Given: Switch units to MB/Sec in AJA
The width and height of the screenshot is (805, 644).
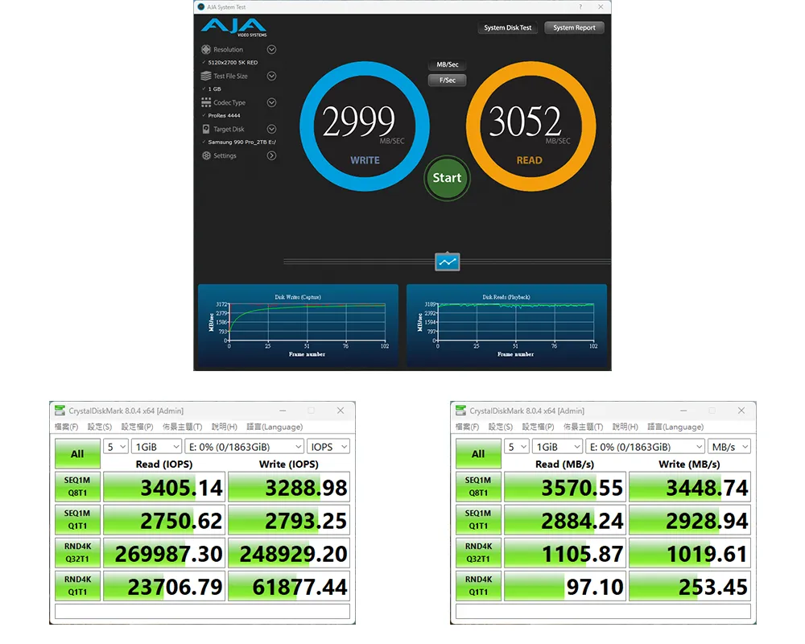Looking at the screenshot, I should pos(447,65).
